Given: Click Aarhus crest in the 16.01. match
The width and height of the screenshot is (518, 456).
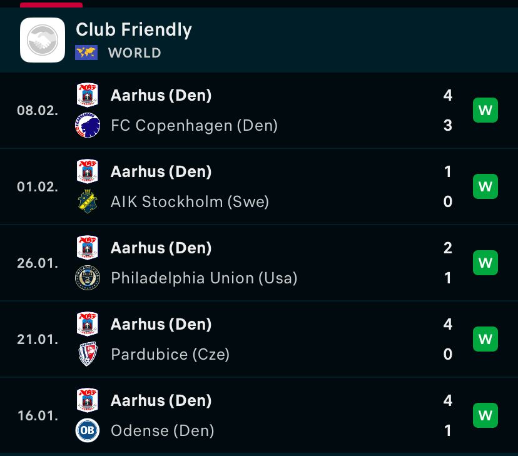Looking at the screenshot, I should pos(87,400).
